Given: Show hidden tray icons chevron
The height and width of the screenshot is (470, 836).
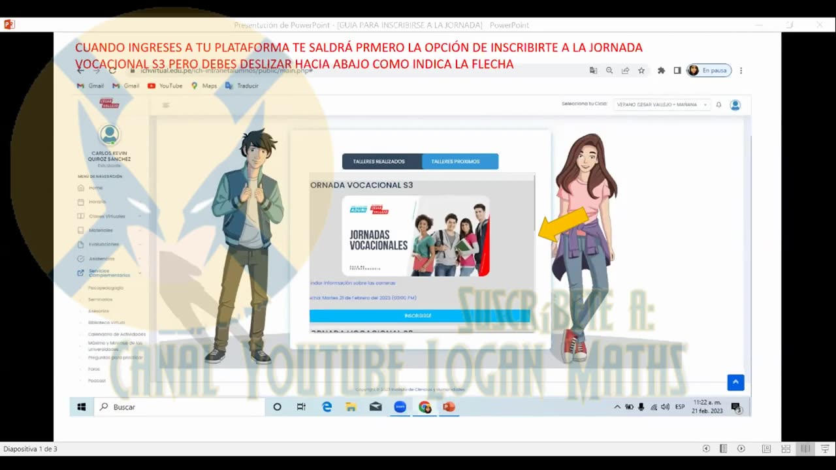Looking at the screenshot, I should click(617, 407).
